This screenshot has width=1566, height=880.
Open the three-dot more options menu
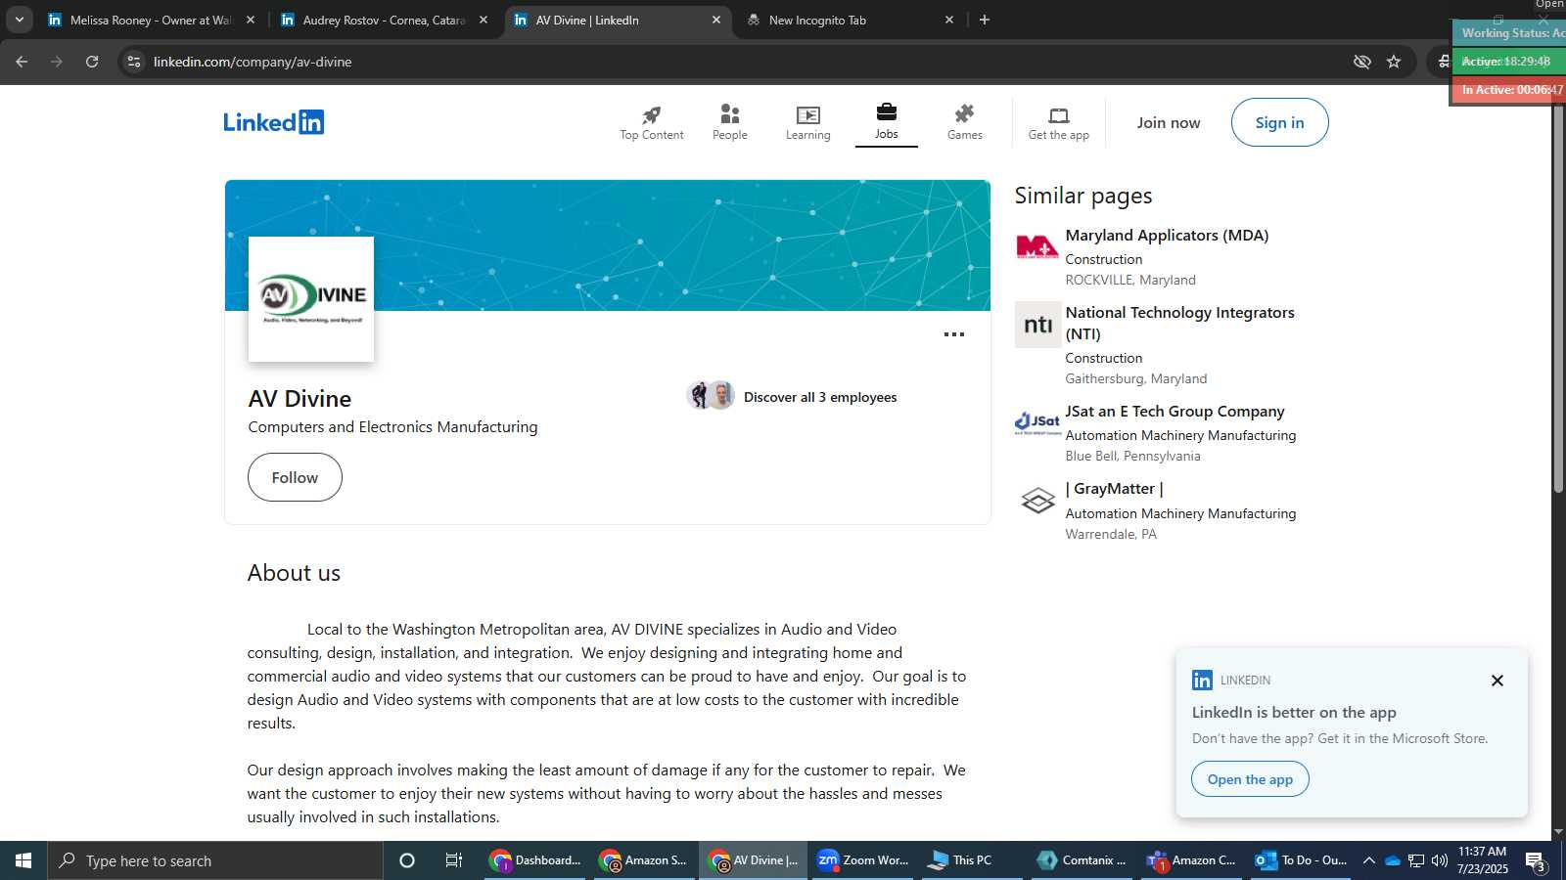(954, 334)
